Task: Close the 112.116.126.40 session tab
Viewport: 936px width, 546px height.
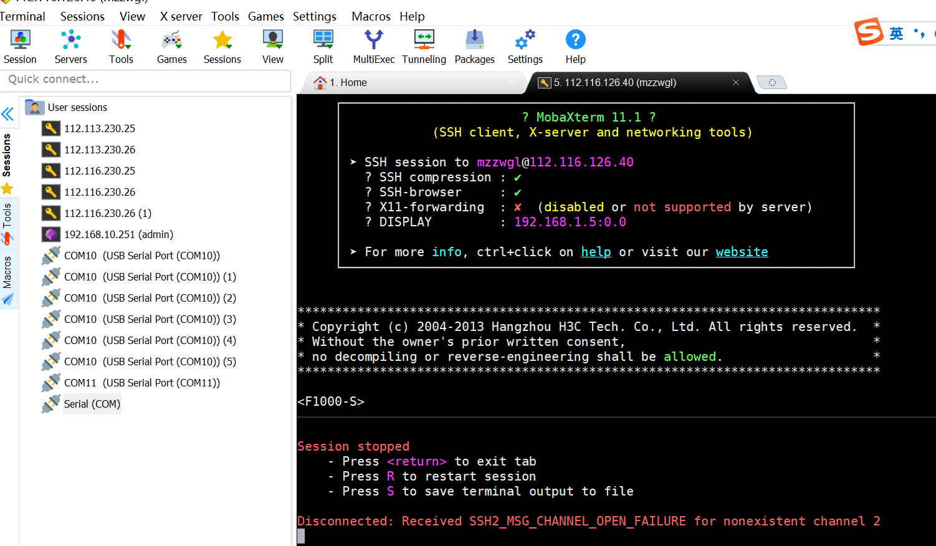Action: pos(736,82)
